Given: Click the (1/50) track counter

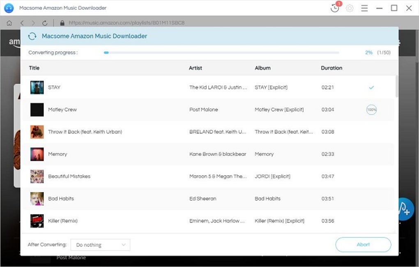Looking at the screenshot, I should click(x=384, y=53).
